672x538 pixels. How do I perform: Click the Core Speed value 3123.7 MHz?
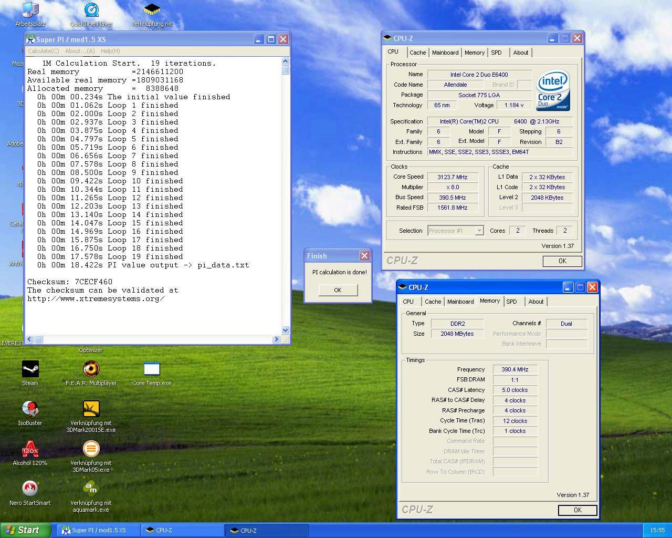pyautogui.click(x=453, y=177)
